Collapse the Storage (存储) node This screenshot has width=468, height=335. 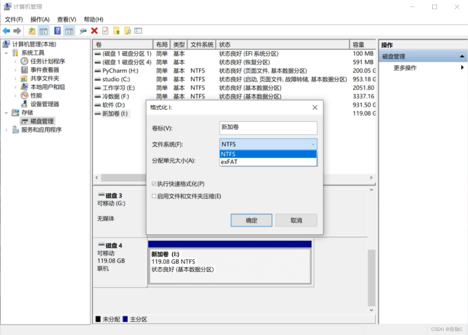click(6, 113)
